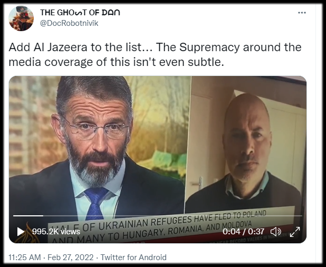Screen dimensions: 326x267
Task: Expand the video to fullscreen
Action: (x=295, y=232)
